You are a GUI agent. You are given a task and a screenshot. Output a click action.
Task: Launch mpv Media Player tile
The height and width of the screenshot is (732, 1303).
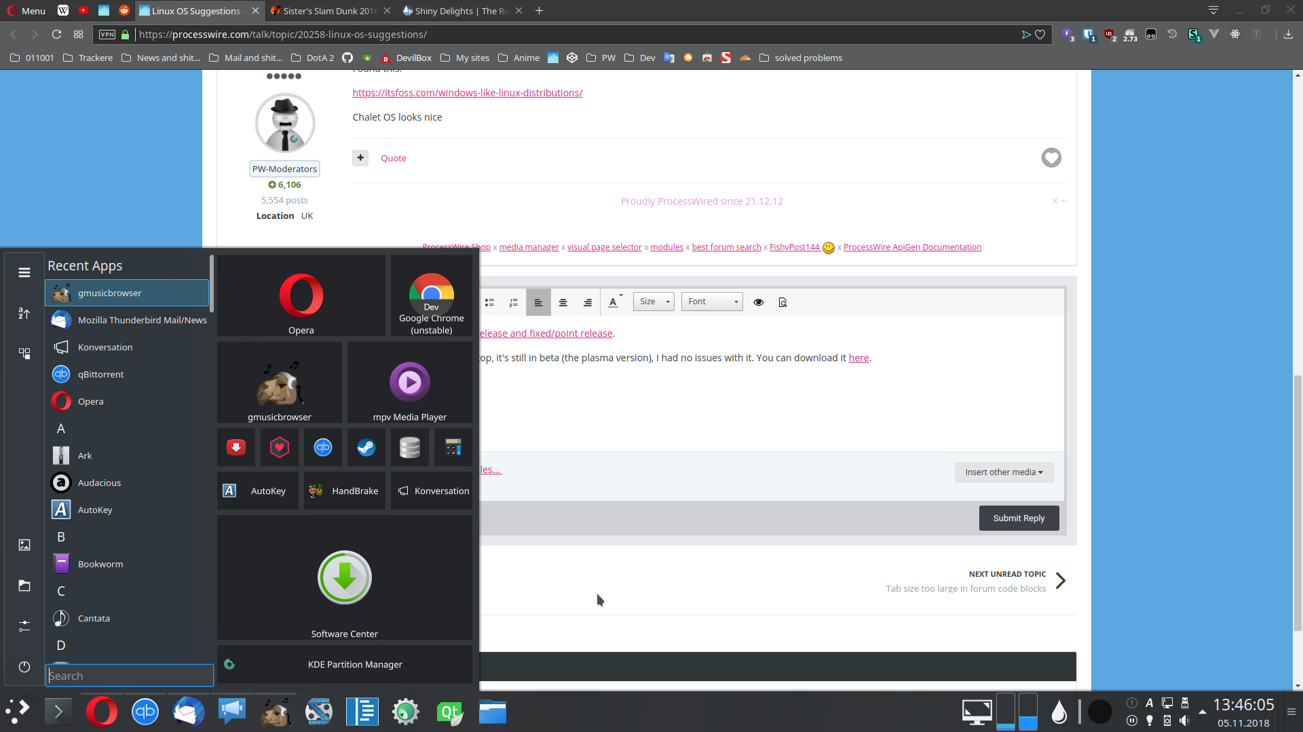(x=409, y=383)
